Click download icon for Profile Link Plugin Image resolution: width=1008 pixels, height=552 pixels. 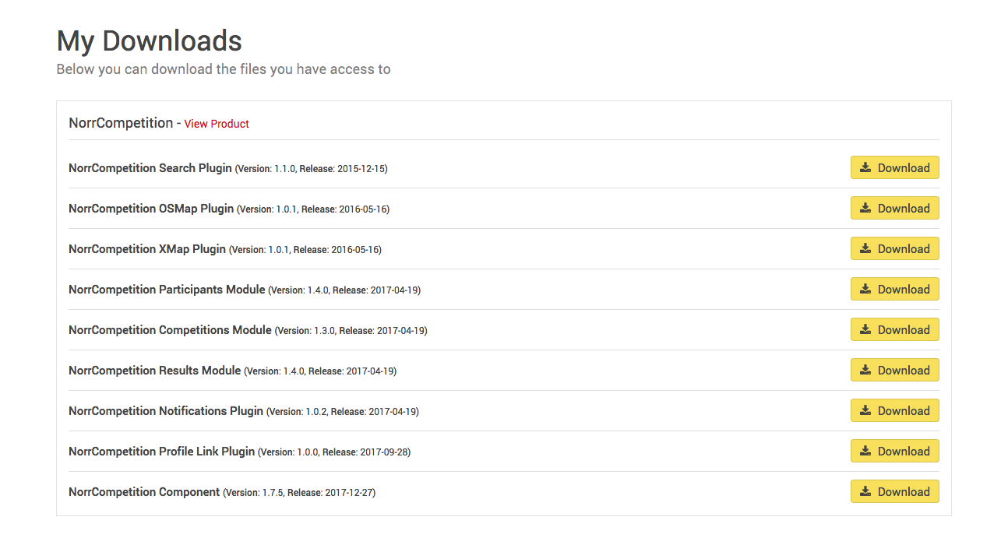click(x=865, y=451)
